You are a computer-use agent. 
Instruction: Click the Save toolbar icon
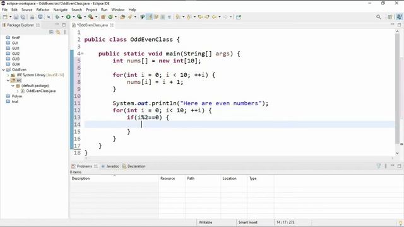point(16,17)
